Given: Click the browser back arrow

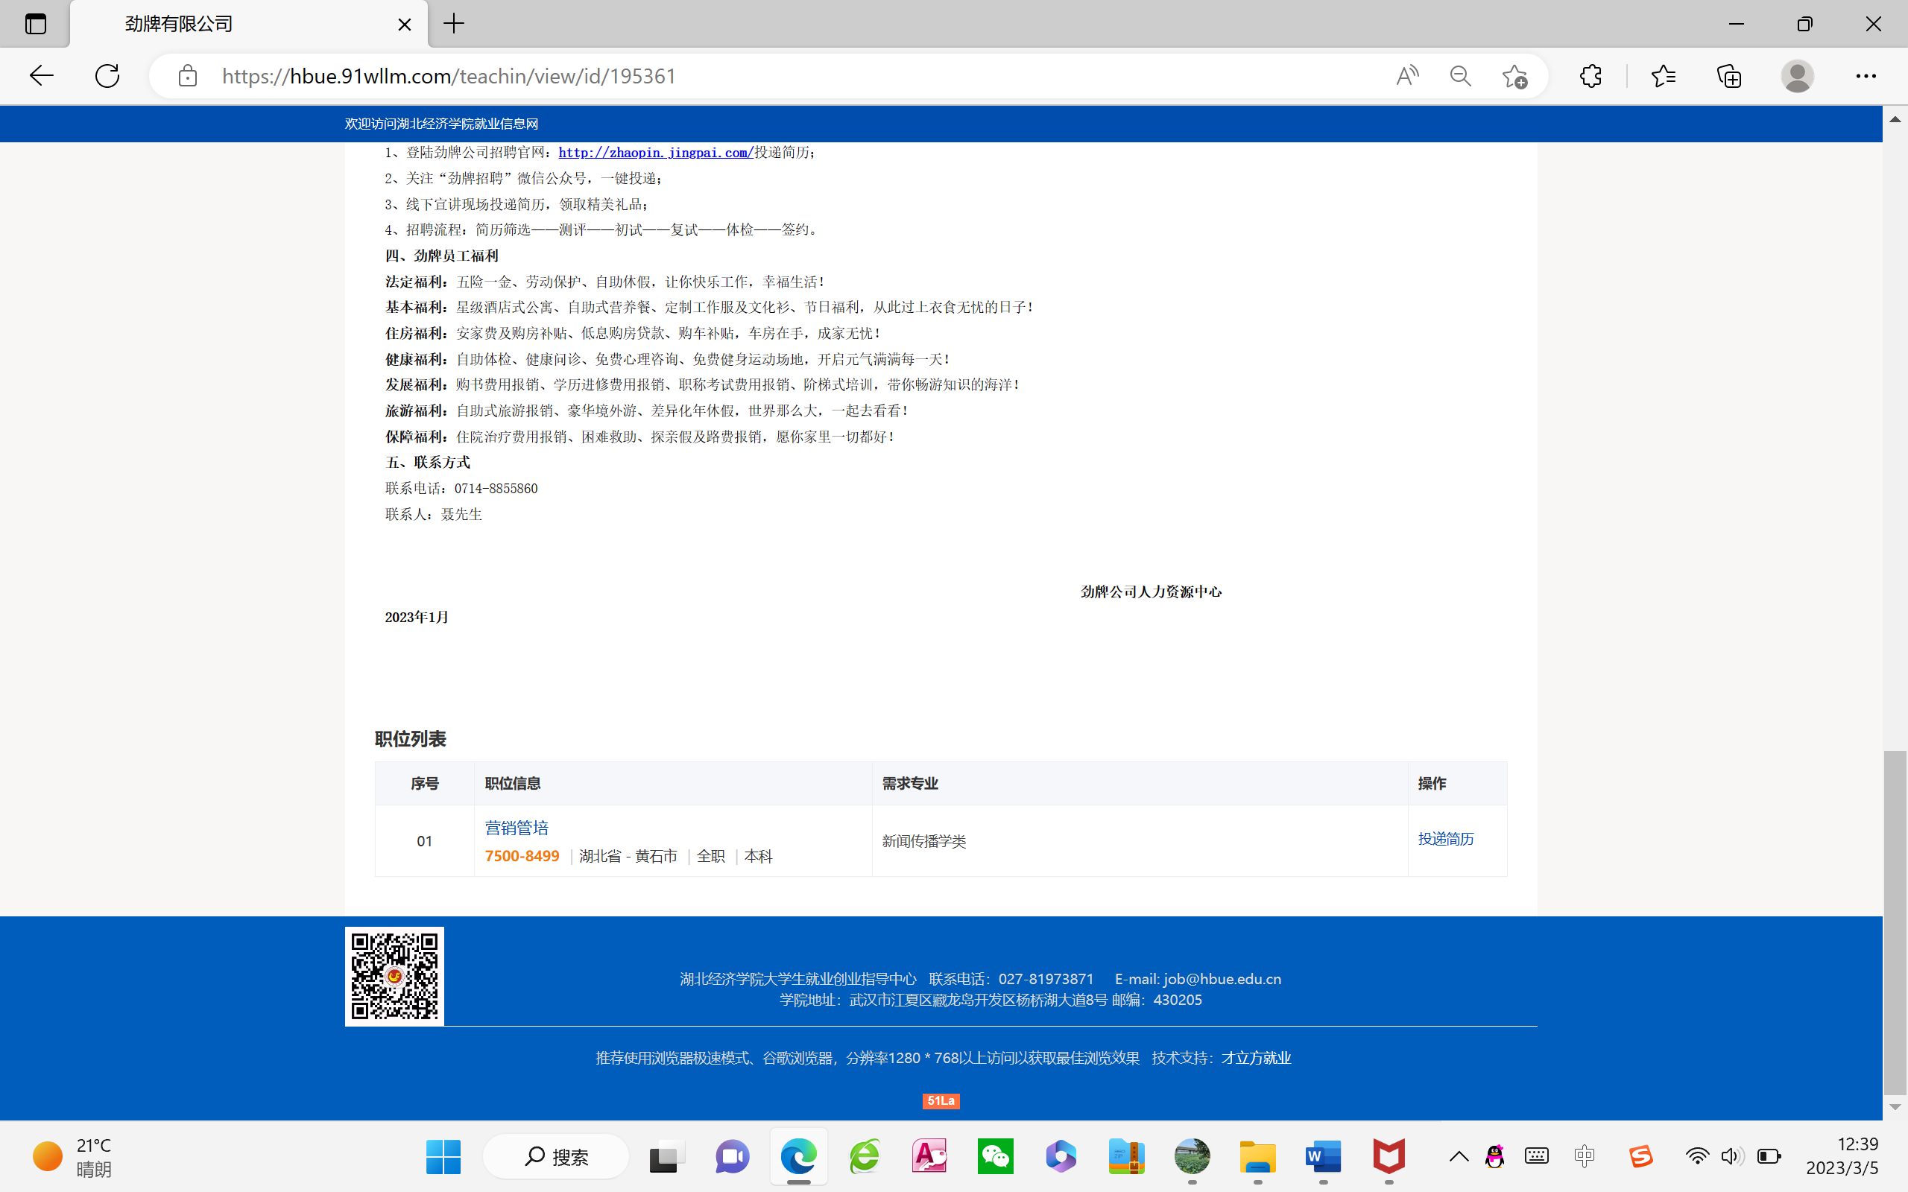Looking at the screenshot, I should 41,76.
